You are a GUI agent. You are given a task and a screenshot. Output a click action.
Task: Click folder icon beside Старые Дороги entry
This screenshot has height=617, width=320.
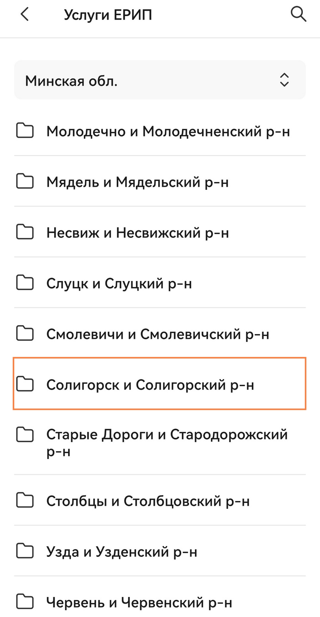(25, 435)
